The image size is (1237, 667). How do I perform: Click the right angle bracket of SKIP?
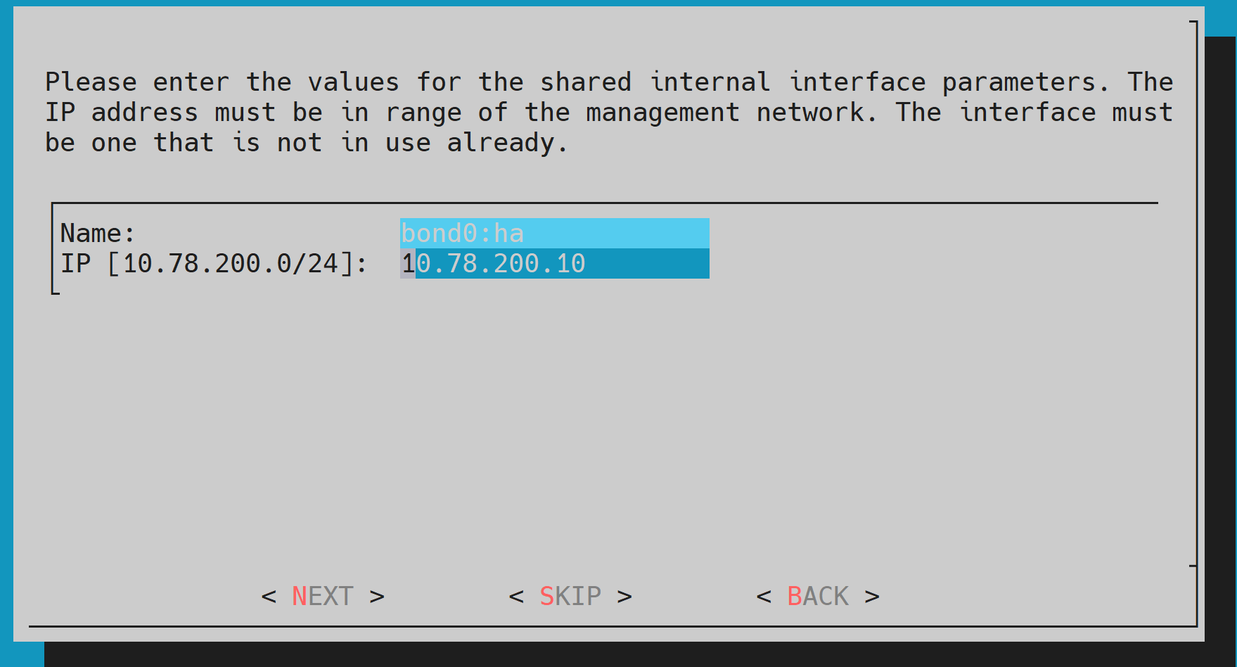coord(624,595)
